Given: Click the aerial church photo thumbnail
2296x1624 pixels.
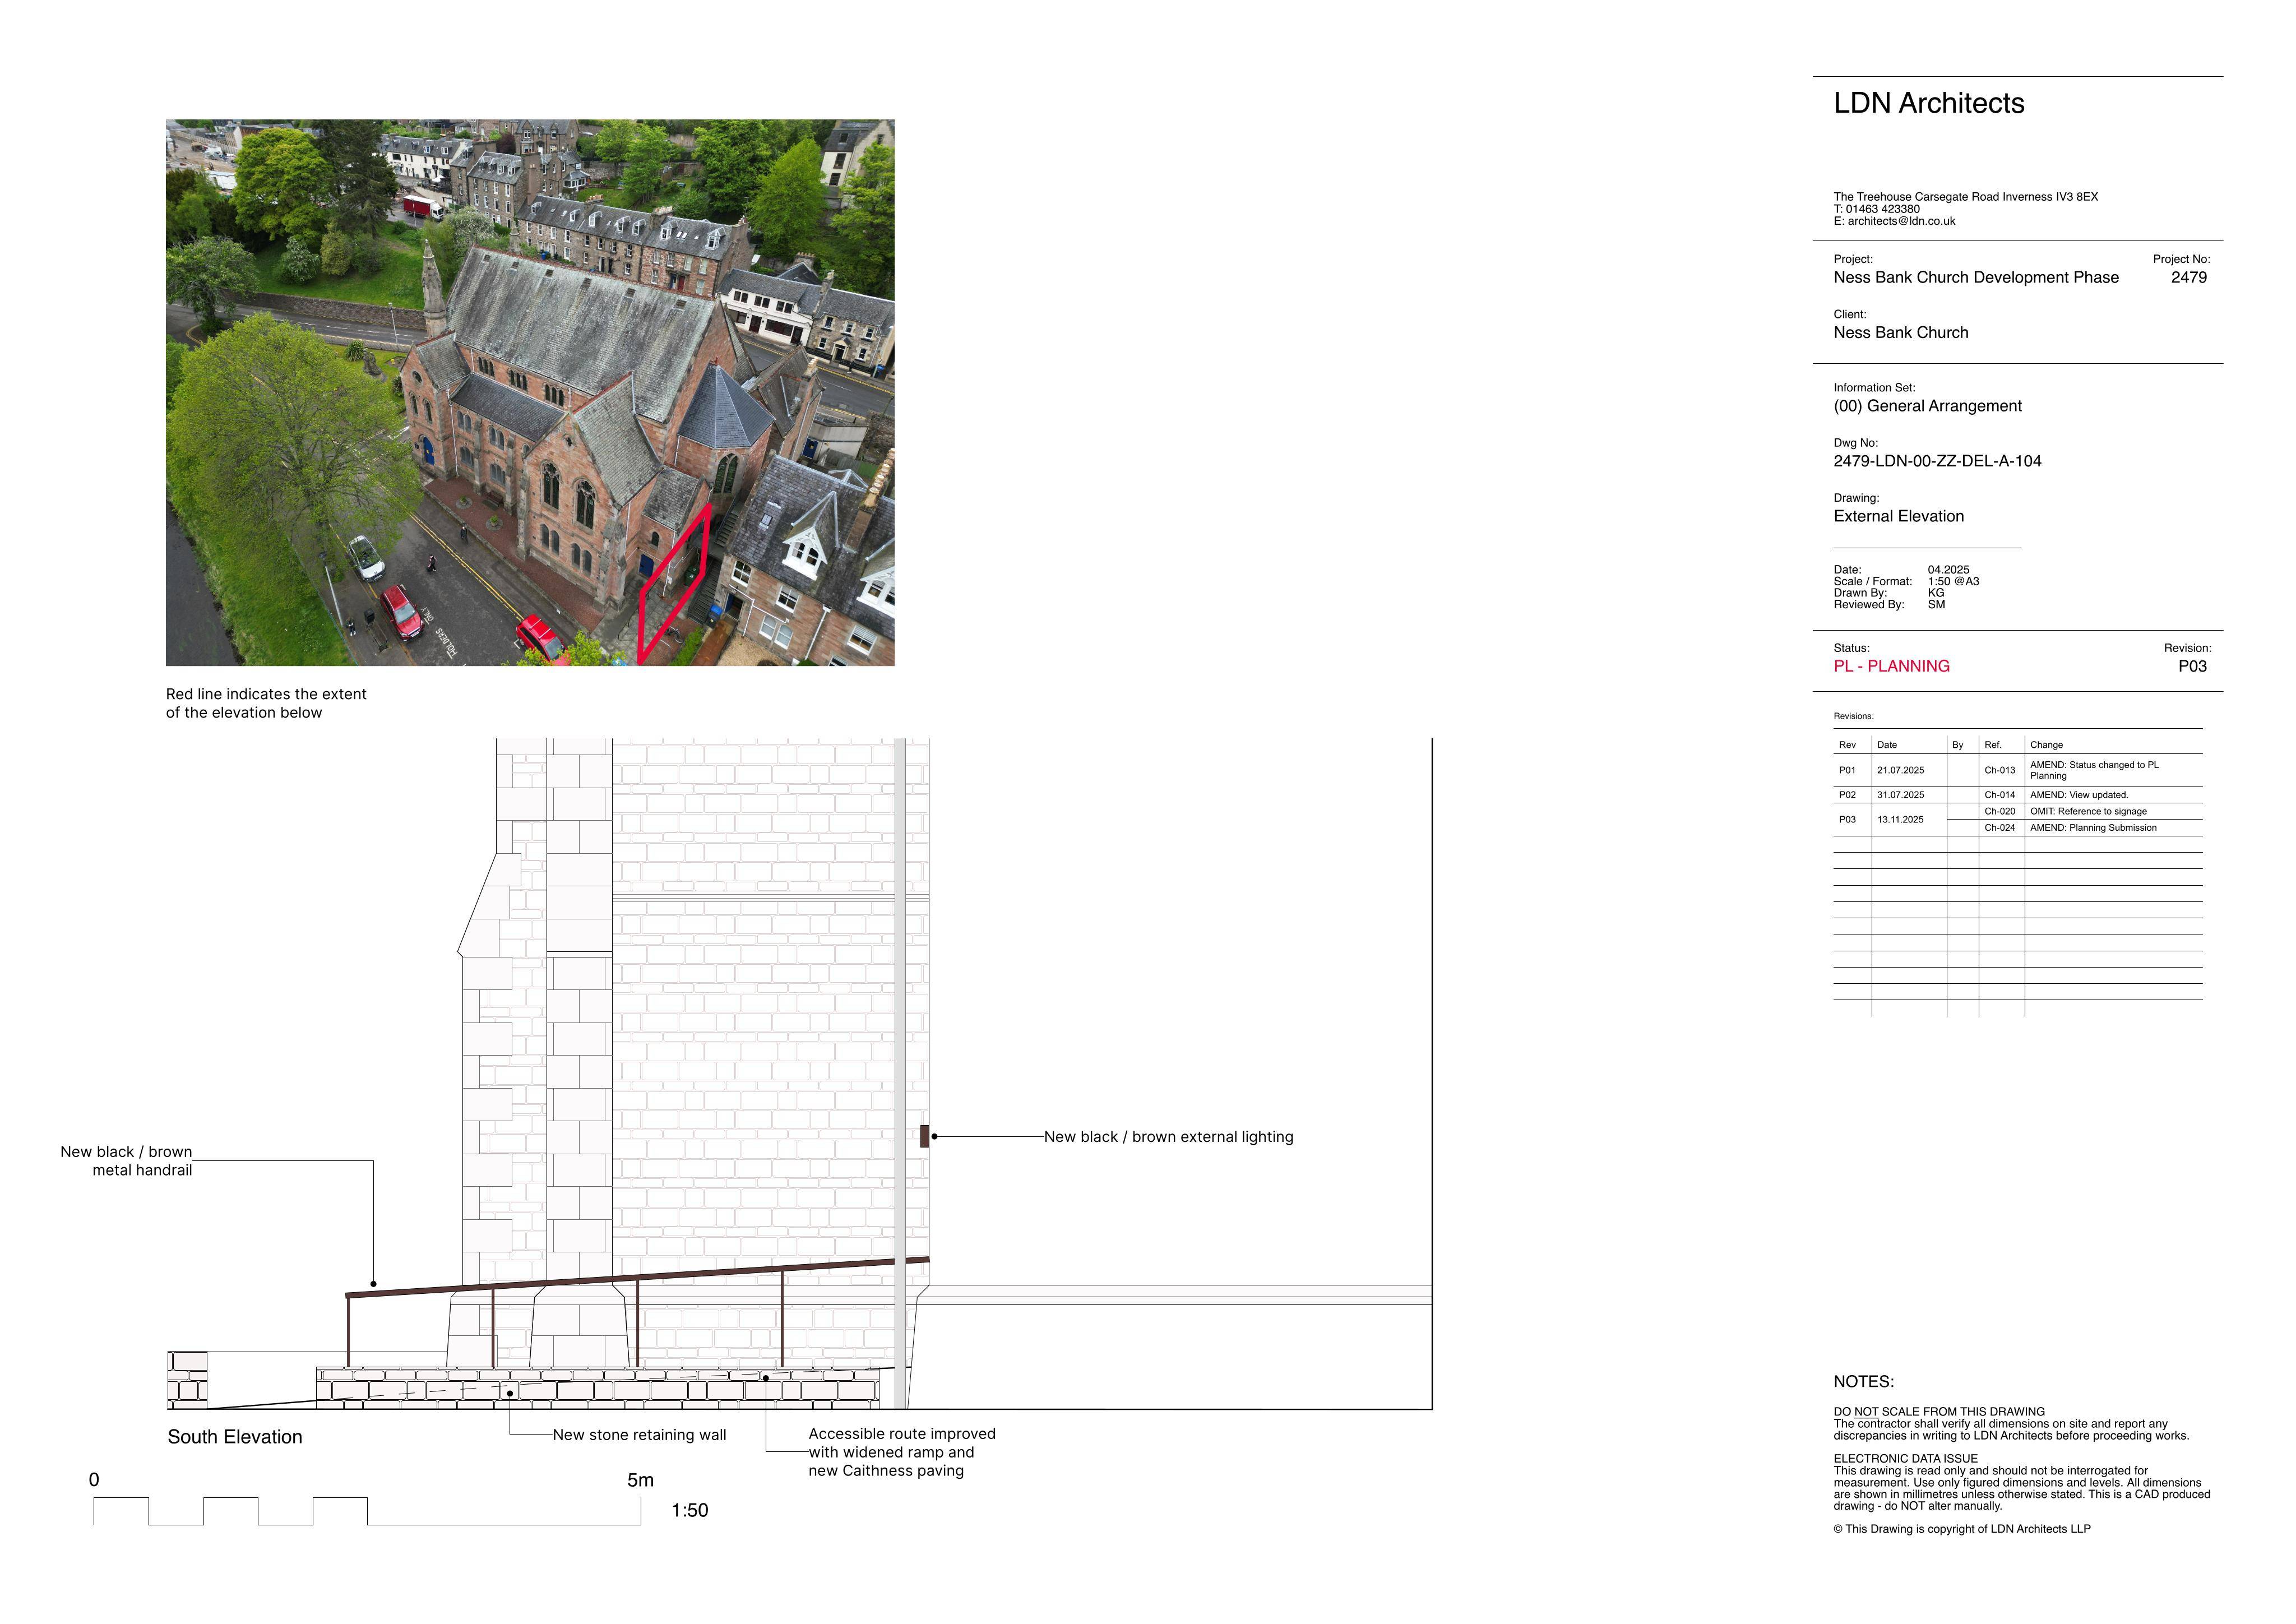Looking at the screenshot, I should click(x=530, y=392).
